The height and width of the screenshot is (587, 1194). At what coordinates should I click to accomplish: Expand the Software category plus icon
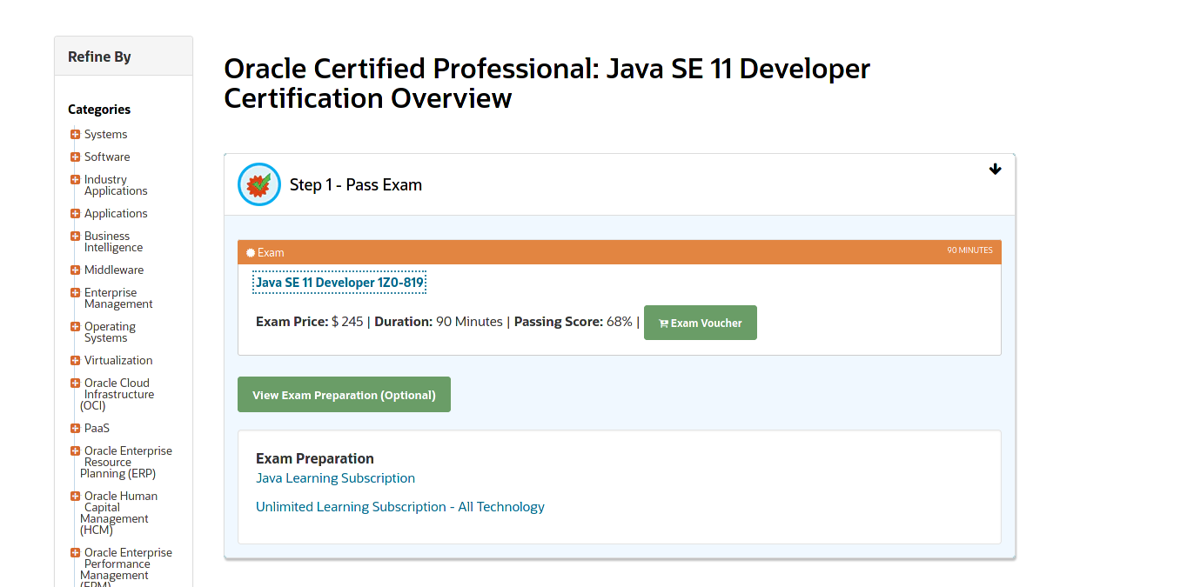click(x=75, y=157)
